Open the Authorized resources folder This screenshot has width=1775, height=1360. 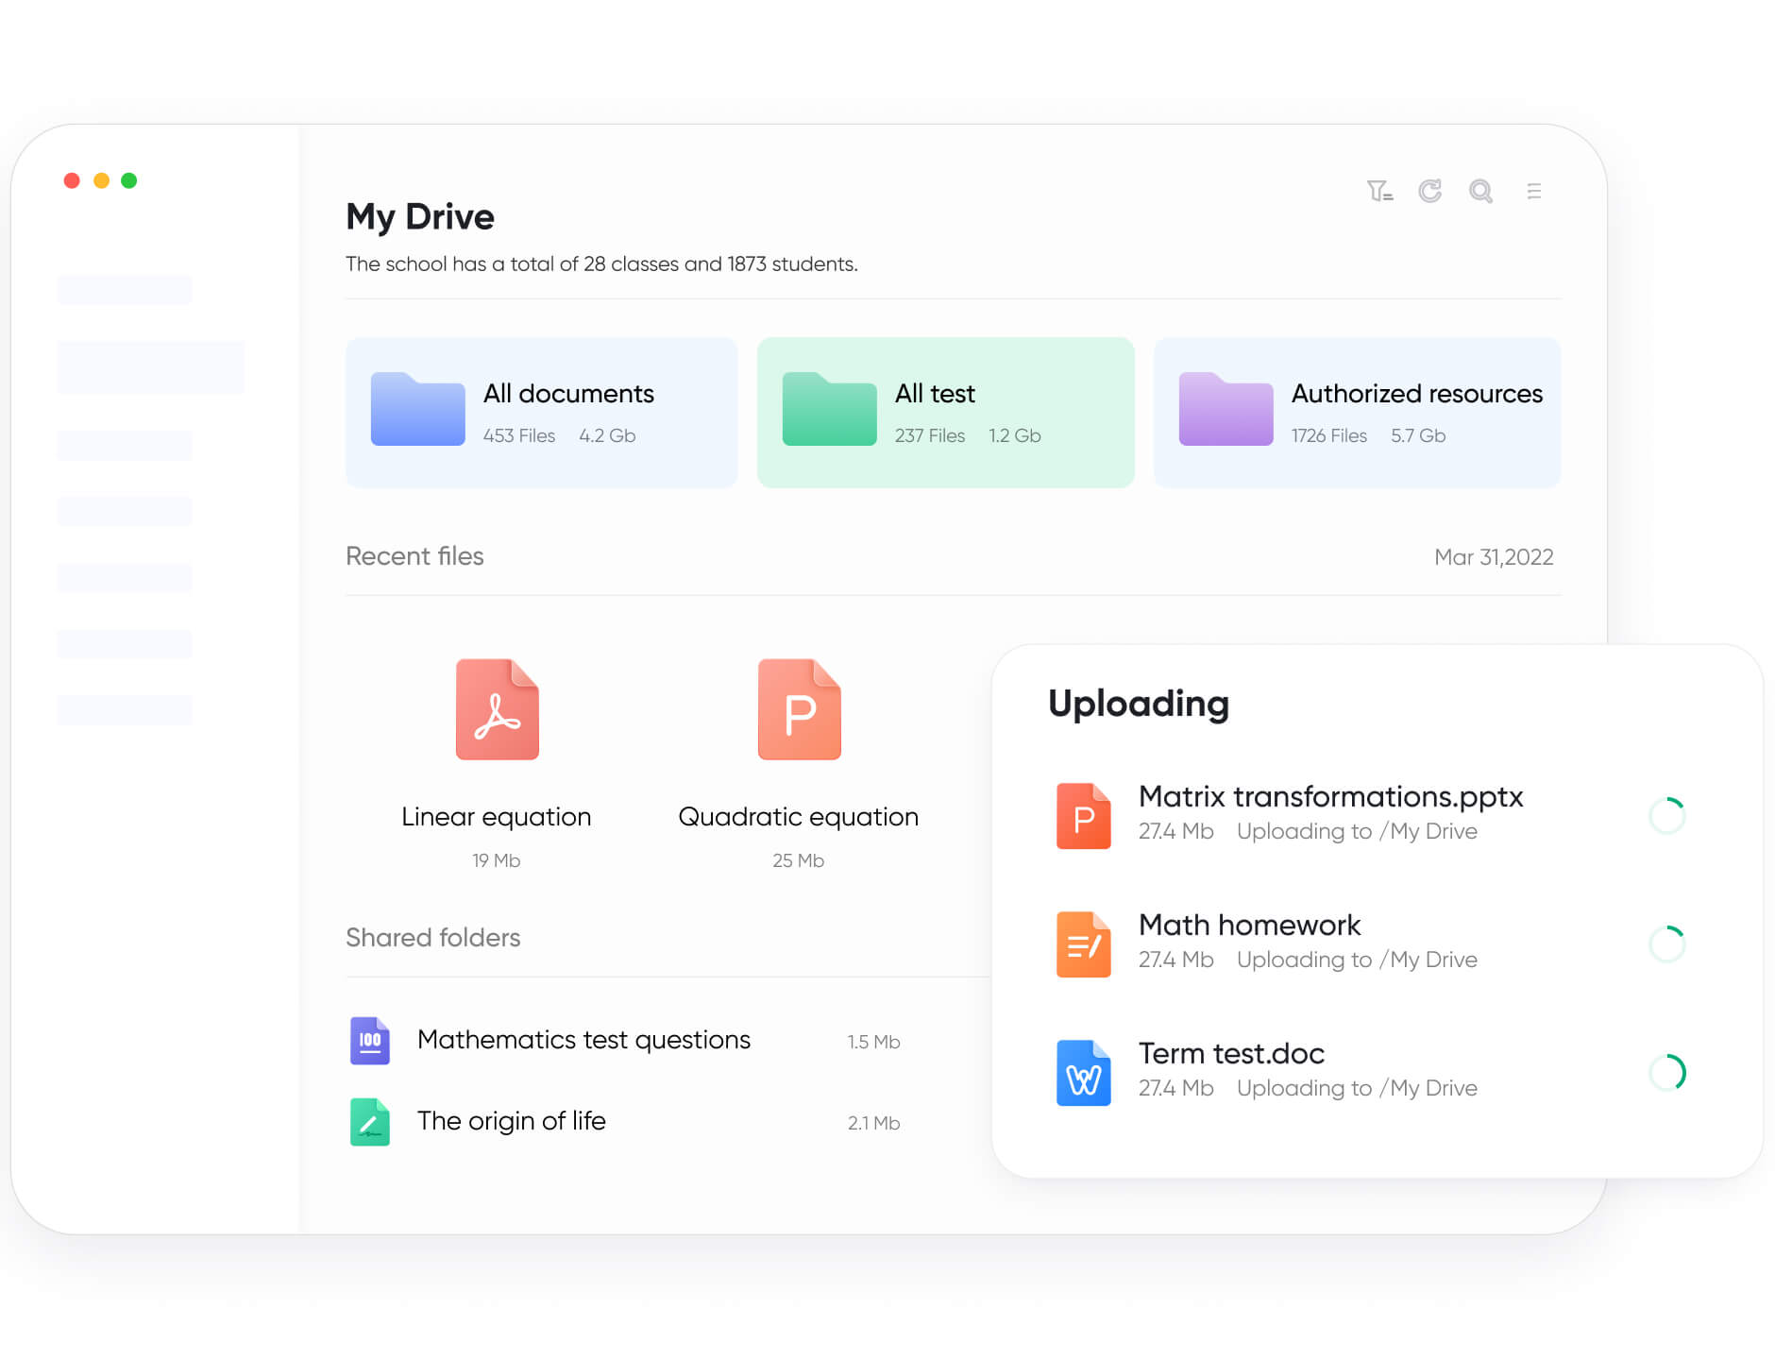[x=1357, y=413]
